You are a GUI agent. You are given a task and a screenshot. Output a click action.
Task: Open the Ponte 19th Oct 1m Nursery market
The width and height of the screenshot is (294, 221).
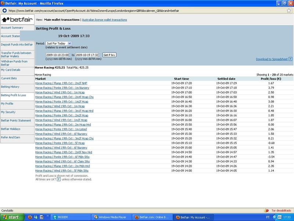(62, 88)
